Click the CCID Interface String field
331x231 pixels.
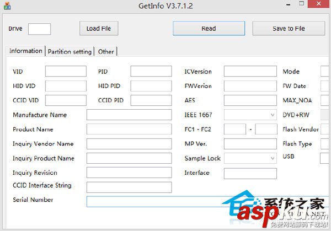[129, 187]
